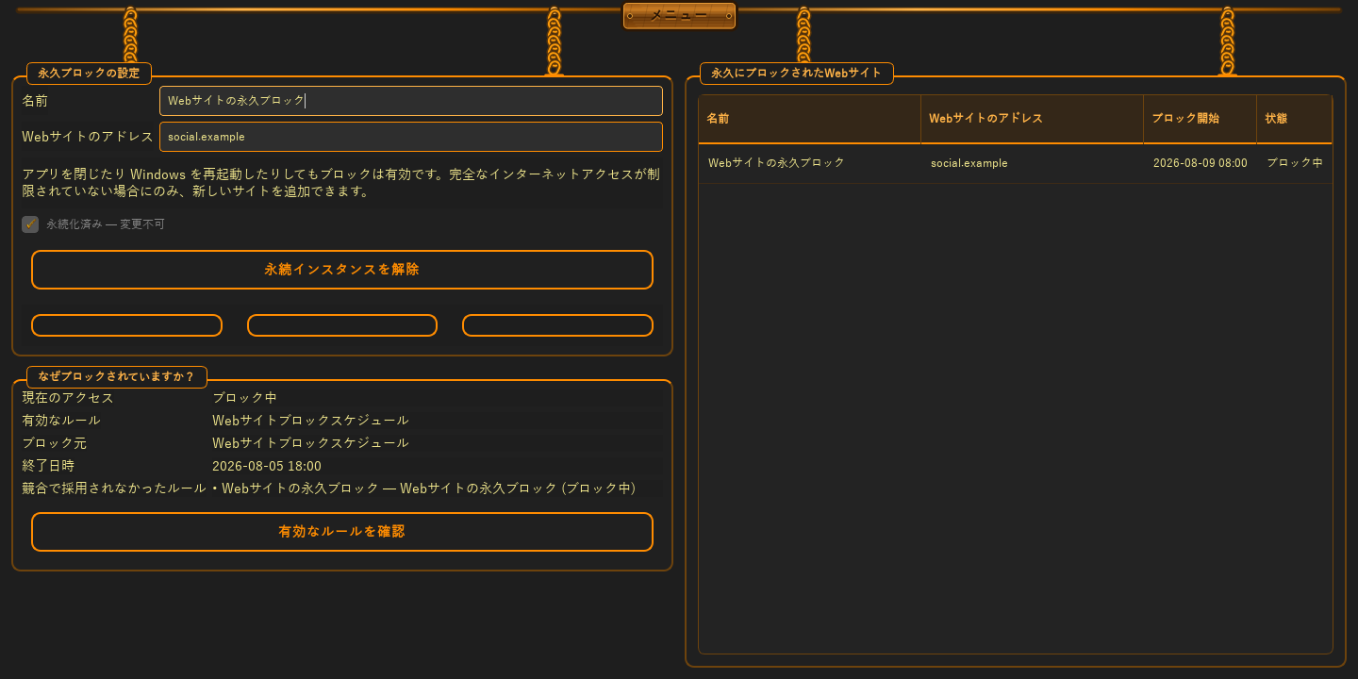
Task: Select the social.example cell in the table
Action: pyautogui.click(x=1033, y=163)
